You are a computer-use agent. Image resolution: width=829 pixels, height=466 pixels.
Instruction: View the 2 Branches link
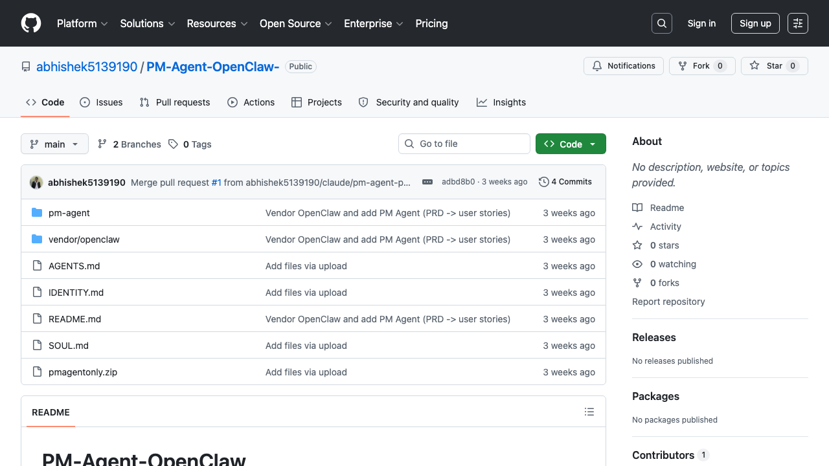click(x=129, y=144)
